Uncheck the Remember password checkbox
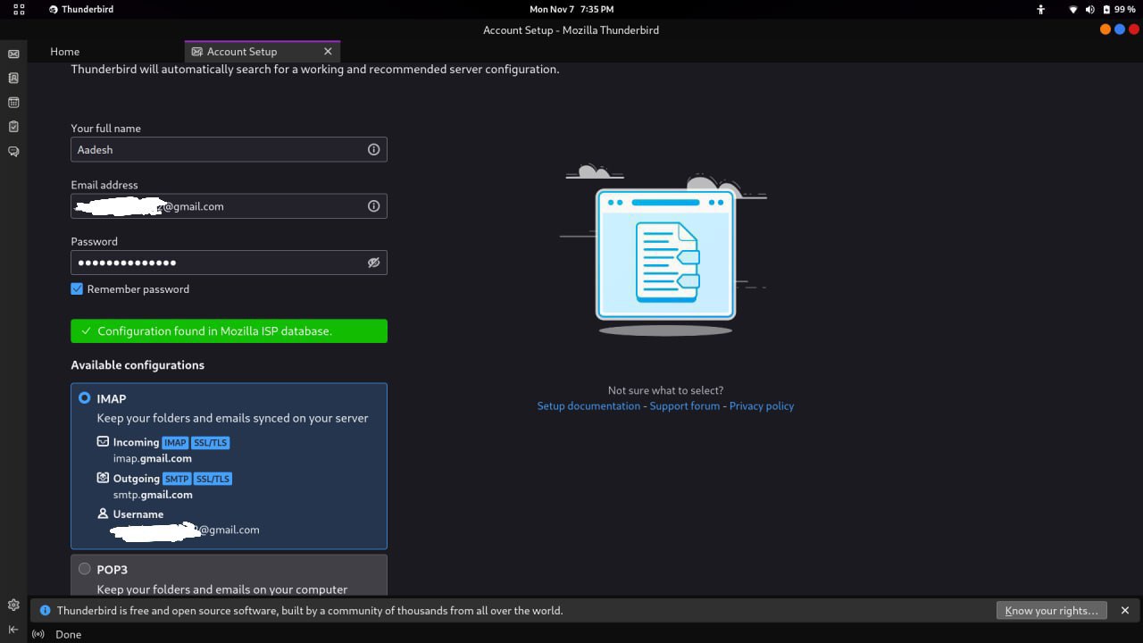Image resolution: width=1143 pixels, height=643 pixels. point(77,288)
